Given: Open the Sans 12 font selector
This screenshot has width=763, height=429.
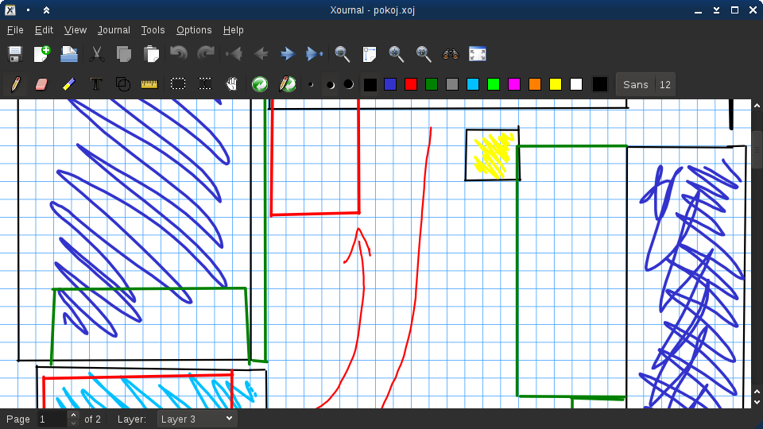Looking at the screenshot, I should click(645, 85).
